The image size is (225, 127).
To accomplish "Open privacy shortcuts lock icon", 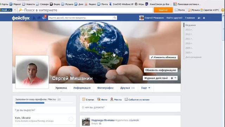I will 199,18.
